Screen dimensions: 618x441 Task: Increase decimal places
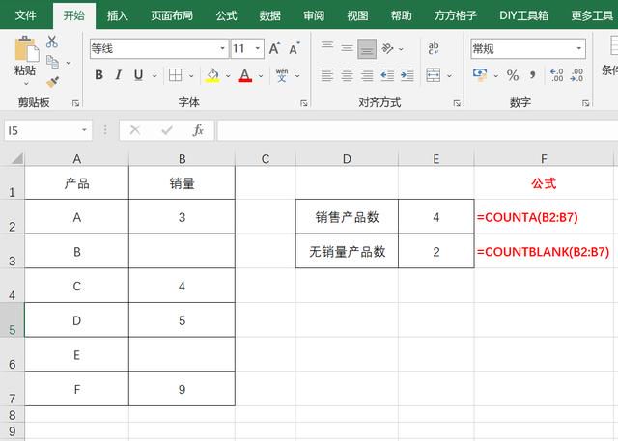pyautogui.click(x=557, y=75)
